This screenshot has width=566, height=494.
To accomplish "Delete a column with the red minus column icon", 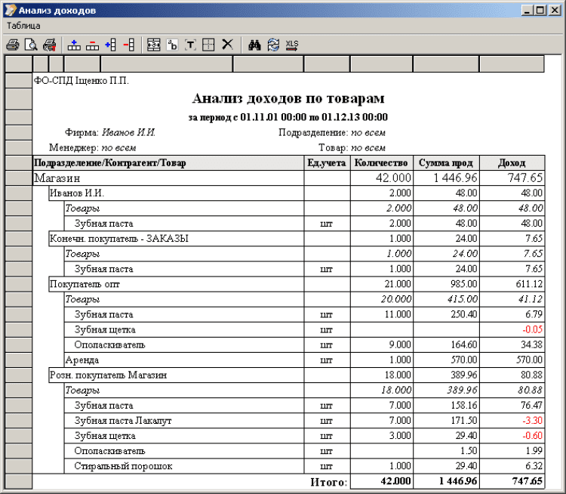I will (x=129, y=45).
